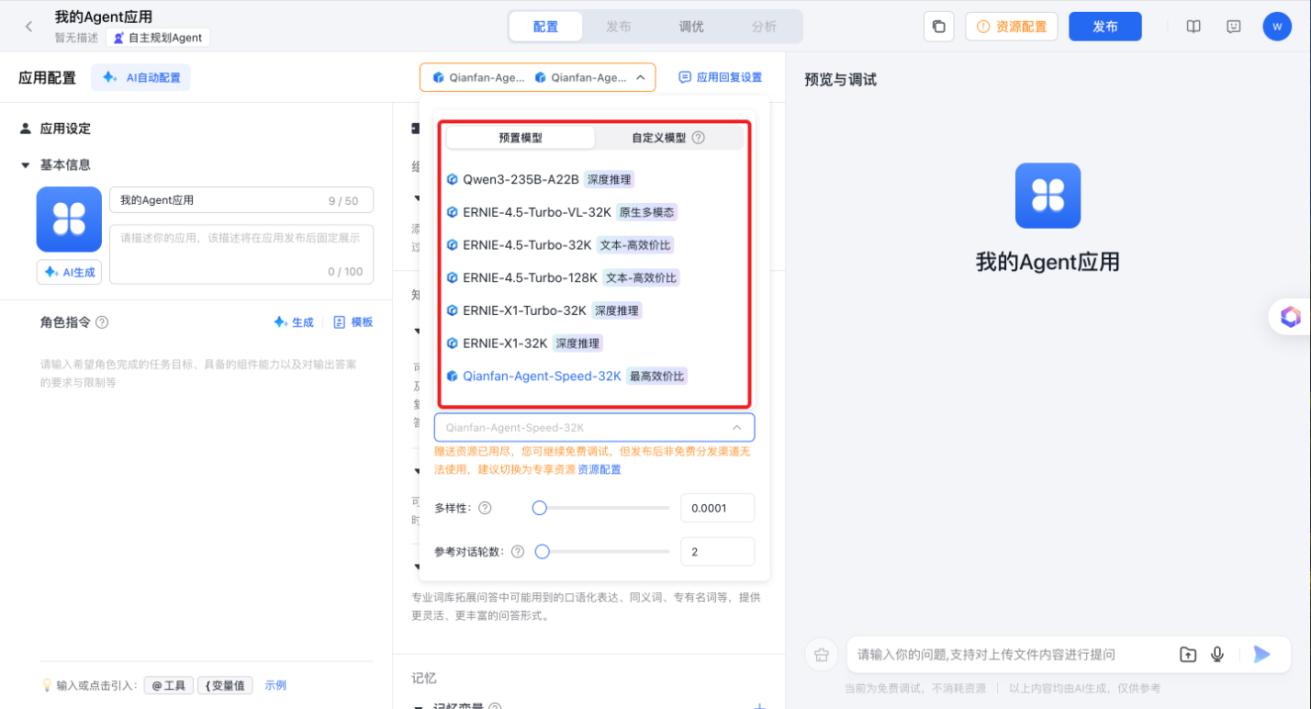Open the floating assistant icon on right edge
1311x709 pixels.
coord(1291,317)
